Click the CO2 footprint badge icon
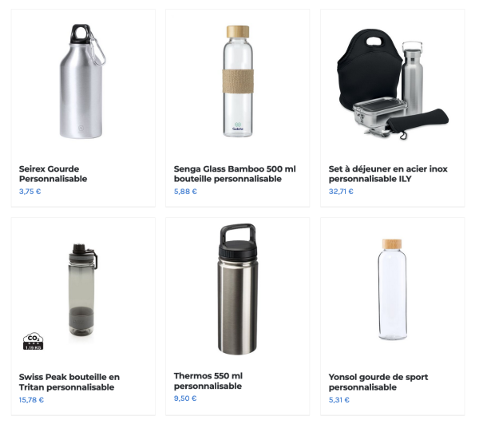The height and width of the screenshot is (424, 479). tap(33, 341)
